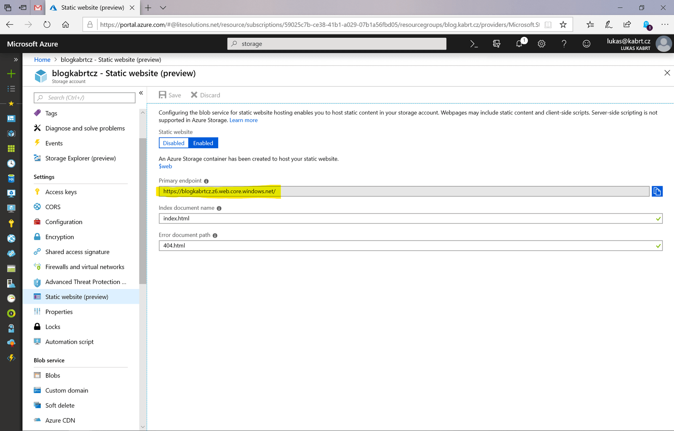Open the Edge web notes pen icon
The width and height of the screenshot is (674, 431).
609,24
